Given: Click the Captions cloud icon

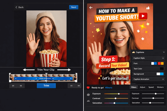Looking at the screenshot, I should tap(134, 52).
